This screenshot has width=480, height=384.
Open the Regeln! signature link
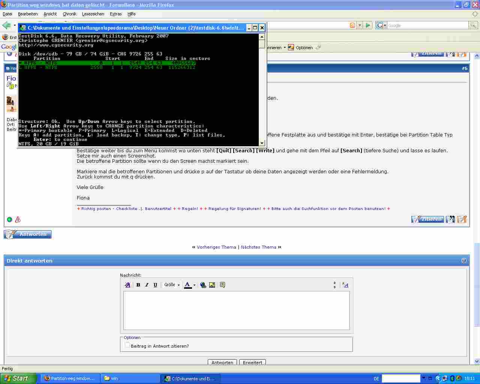[x=190, y=209]
